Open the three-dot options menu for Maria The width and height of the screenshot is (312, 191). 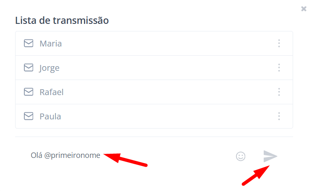[x=279, y=43]
